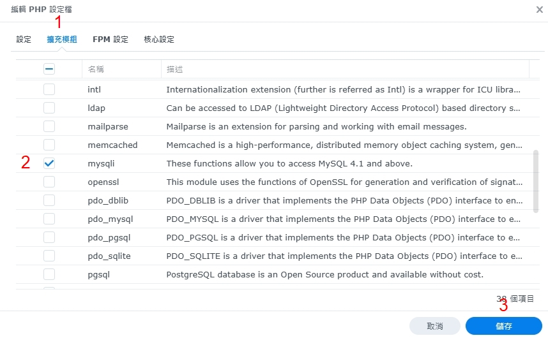
Task: Click the 儲存 save button
Action: coord(503,326)
